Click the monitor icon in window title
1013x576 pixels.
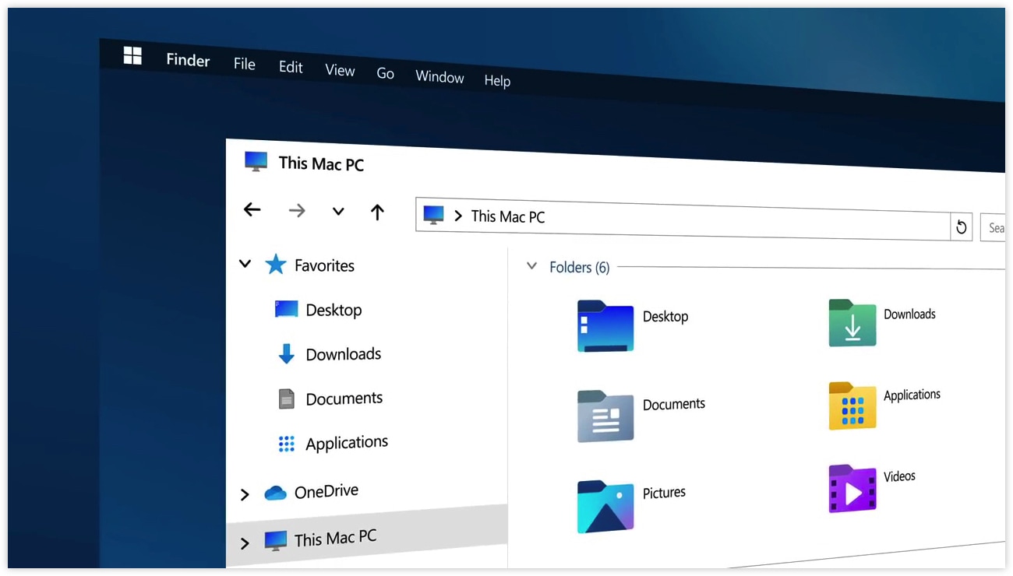(x=256, y=161)
